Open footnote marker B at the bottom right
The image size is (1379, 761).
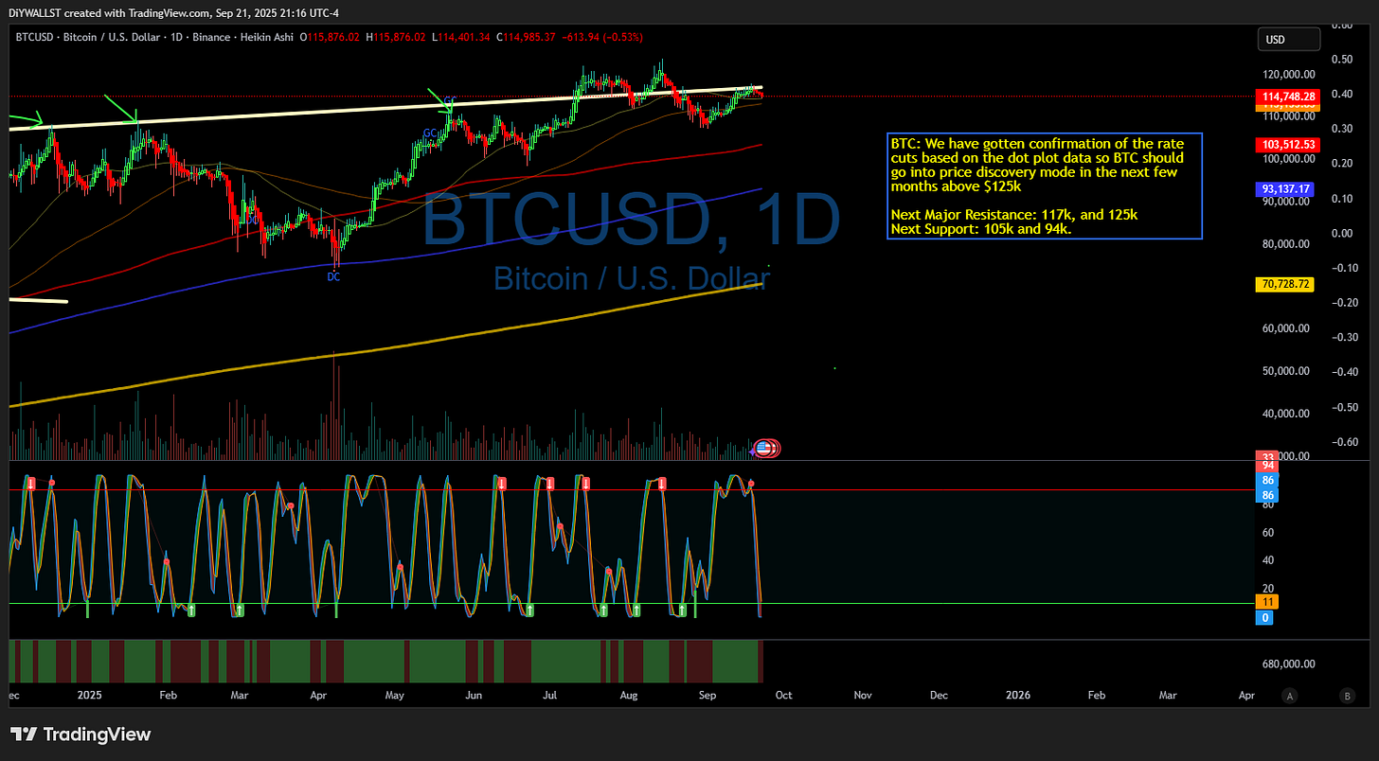(1347, 696)
